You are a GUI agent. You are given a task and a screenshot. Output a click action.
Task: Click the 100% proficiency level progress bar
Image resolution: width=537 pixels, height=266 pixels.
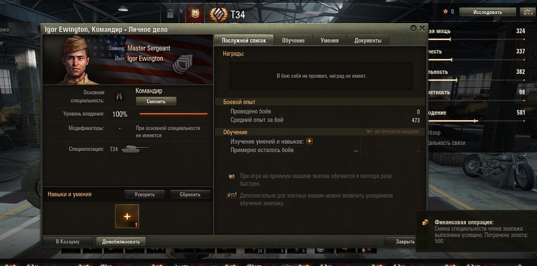pos(173,114)
